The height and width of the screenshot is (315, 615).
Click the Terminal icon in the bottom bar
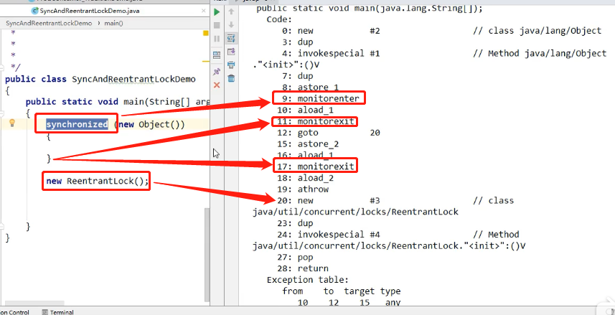click(x=44, y=312)
